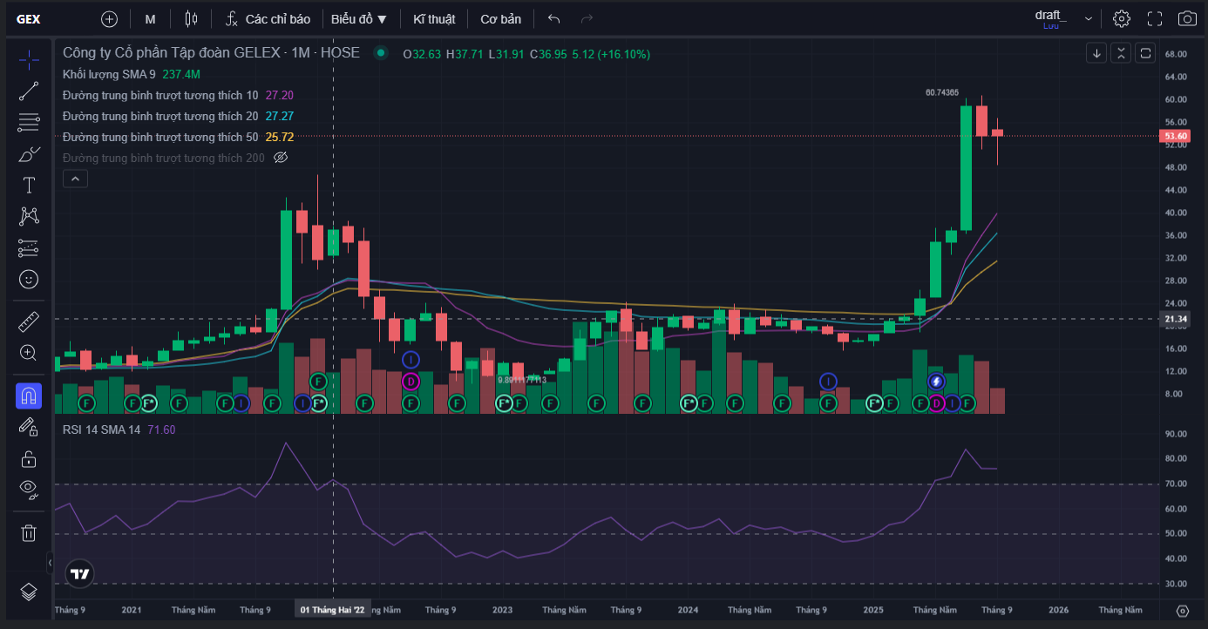Open time axis settings gear at bottom right
This screenshot has height=629, width=1208.
point(1183,611)
